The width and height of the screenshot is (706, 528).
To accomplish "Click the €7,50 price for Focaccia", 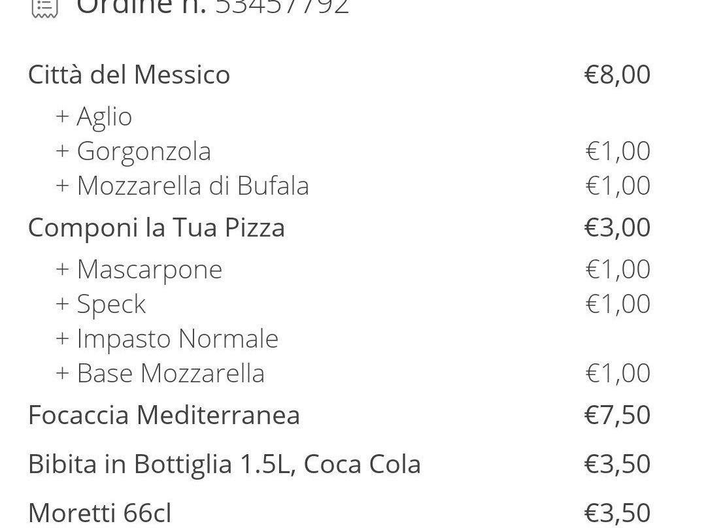I will click(617, 415).
